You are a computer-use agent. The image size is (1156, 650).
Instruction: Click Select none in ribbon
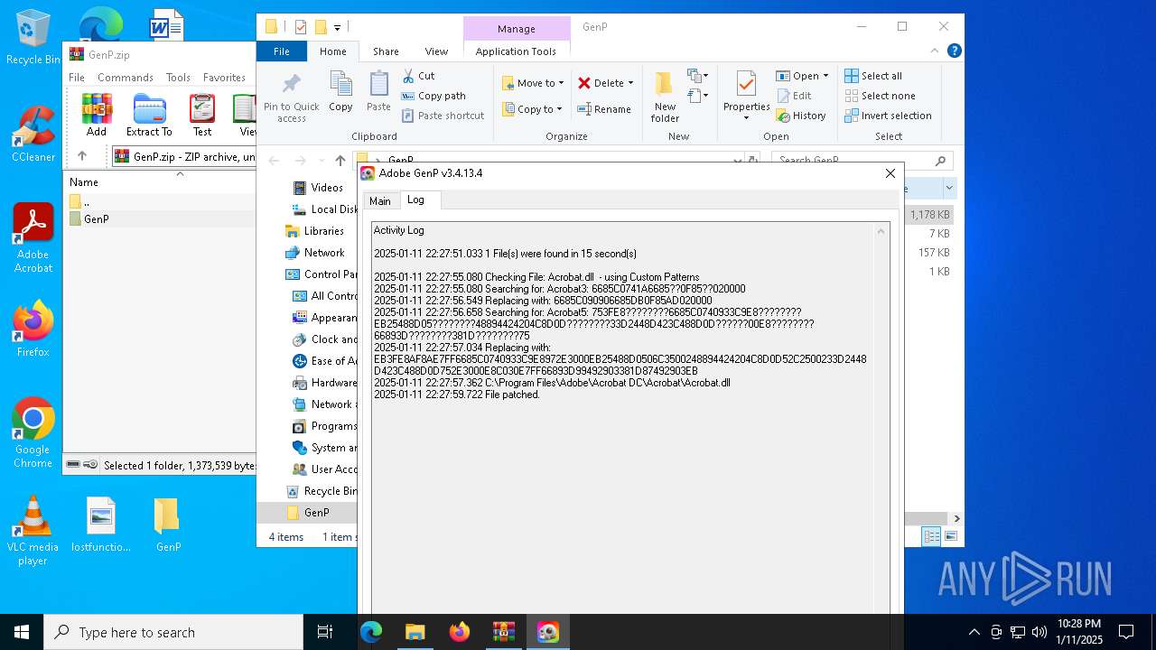coord(880,96)
